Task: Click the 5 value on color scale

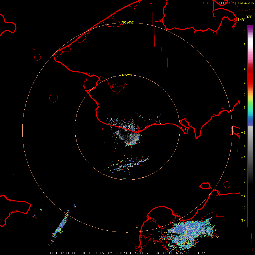Action: click(245, 57)
